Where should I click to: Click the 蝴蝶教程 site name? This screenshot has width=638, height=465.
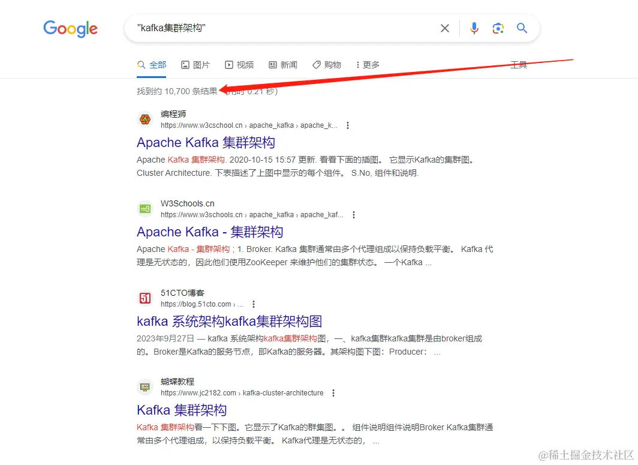[177, 382]
